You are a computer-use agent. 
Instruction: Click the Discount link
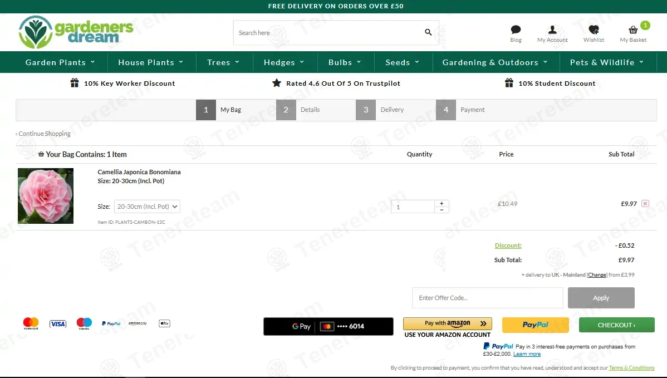click(x=508, y=246)
